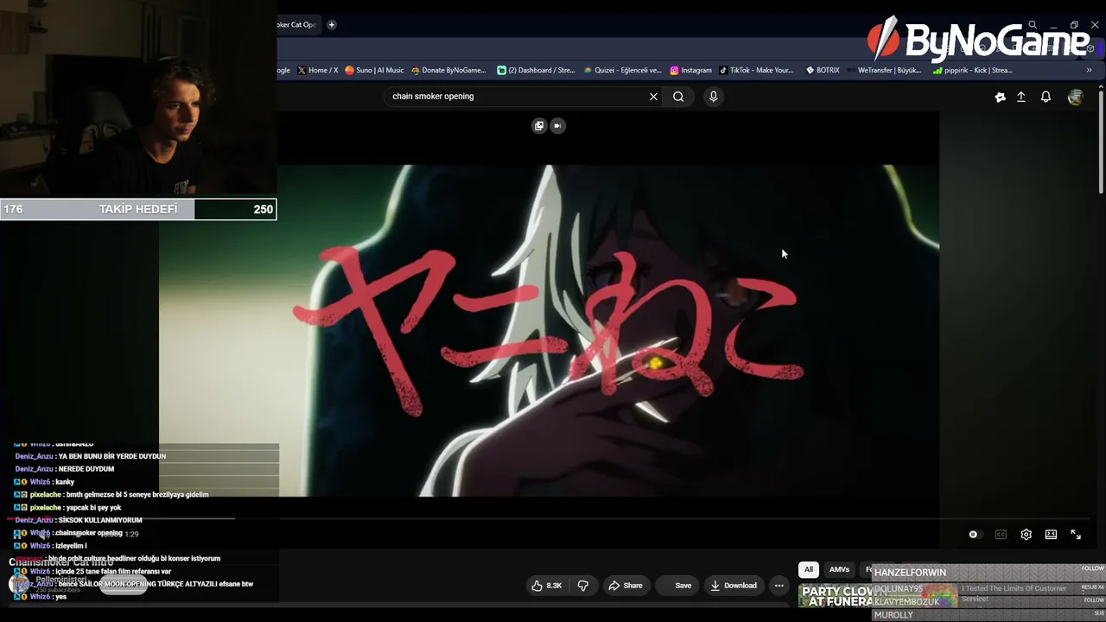Click chat message SİKSOK KULLANMIYORUM
1106x622 pixels.
[100, 520]
